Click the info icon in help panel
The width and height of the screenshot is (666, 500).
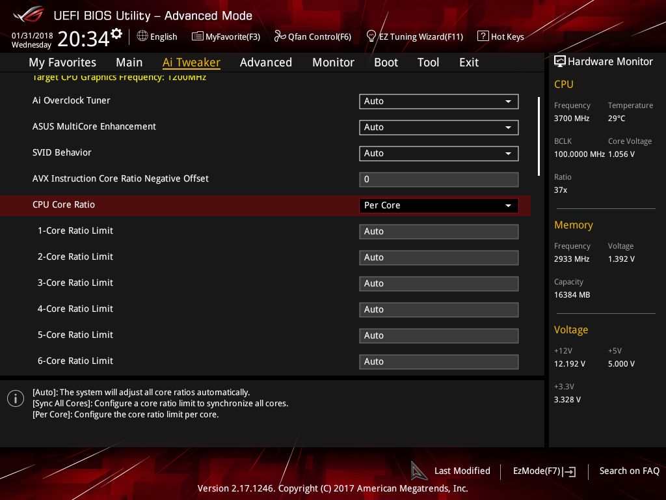click(16, 398)
